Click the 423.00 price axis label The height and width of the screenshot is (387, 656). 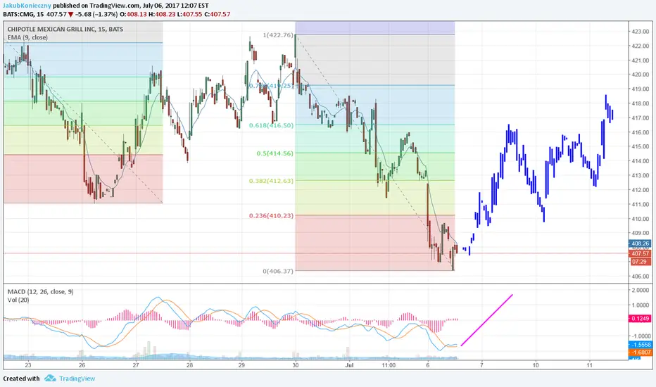[x=641, y=32]
